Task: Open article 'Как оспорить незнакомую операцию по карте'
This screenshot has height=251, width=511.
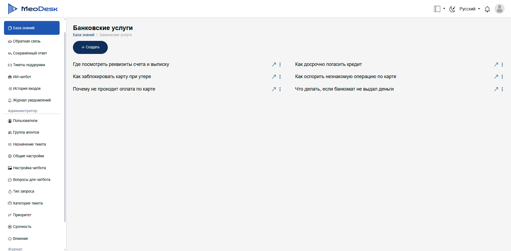Action: pos(345,76)
